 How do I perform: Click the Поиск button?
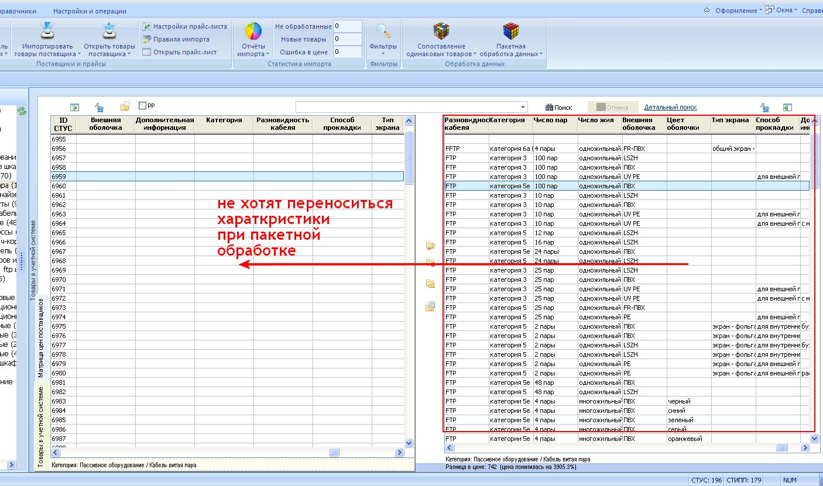pyautogui.click(x=558, y=108)
